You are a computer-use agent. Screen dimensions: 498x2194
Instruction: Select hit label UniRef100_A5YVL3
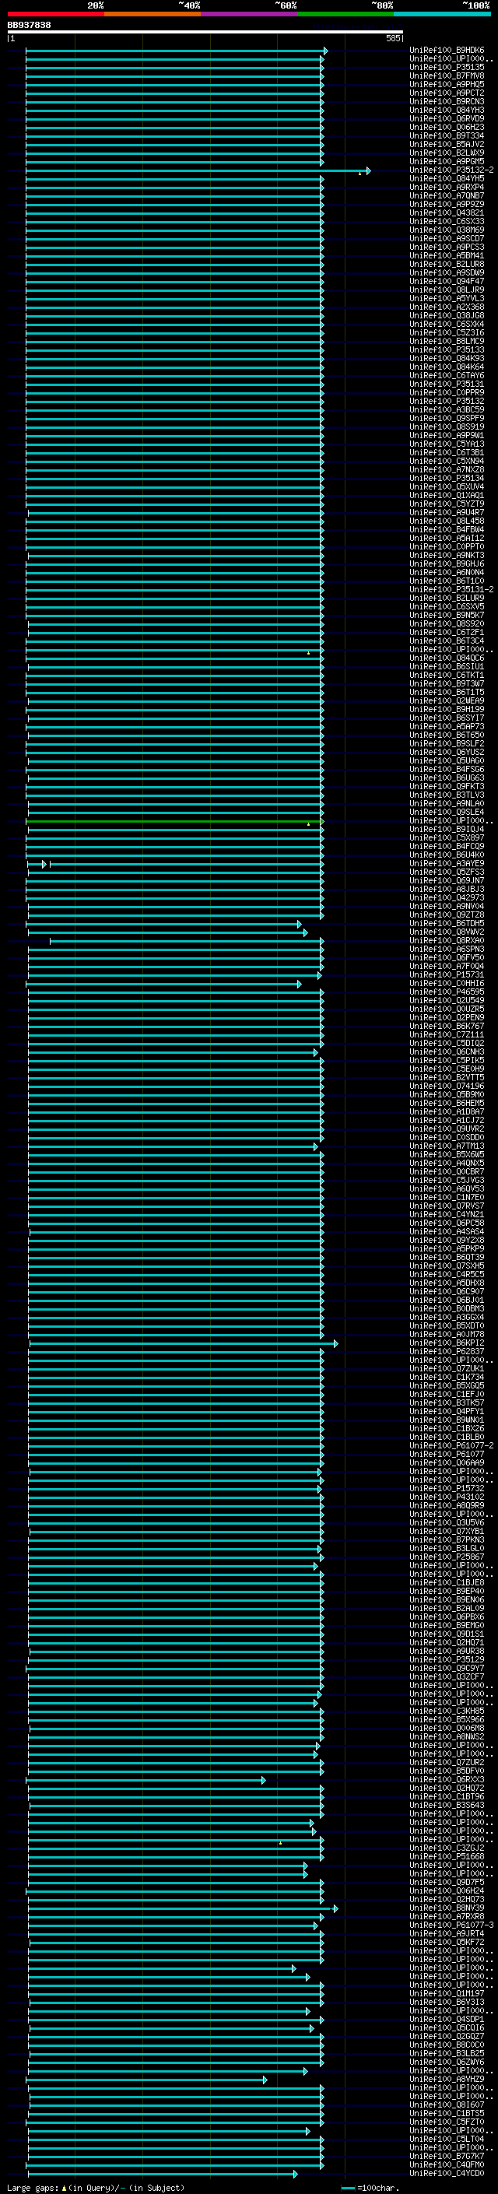pyautogui.click(x=447, y=298)
